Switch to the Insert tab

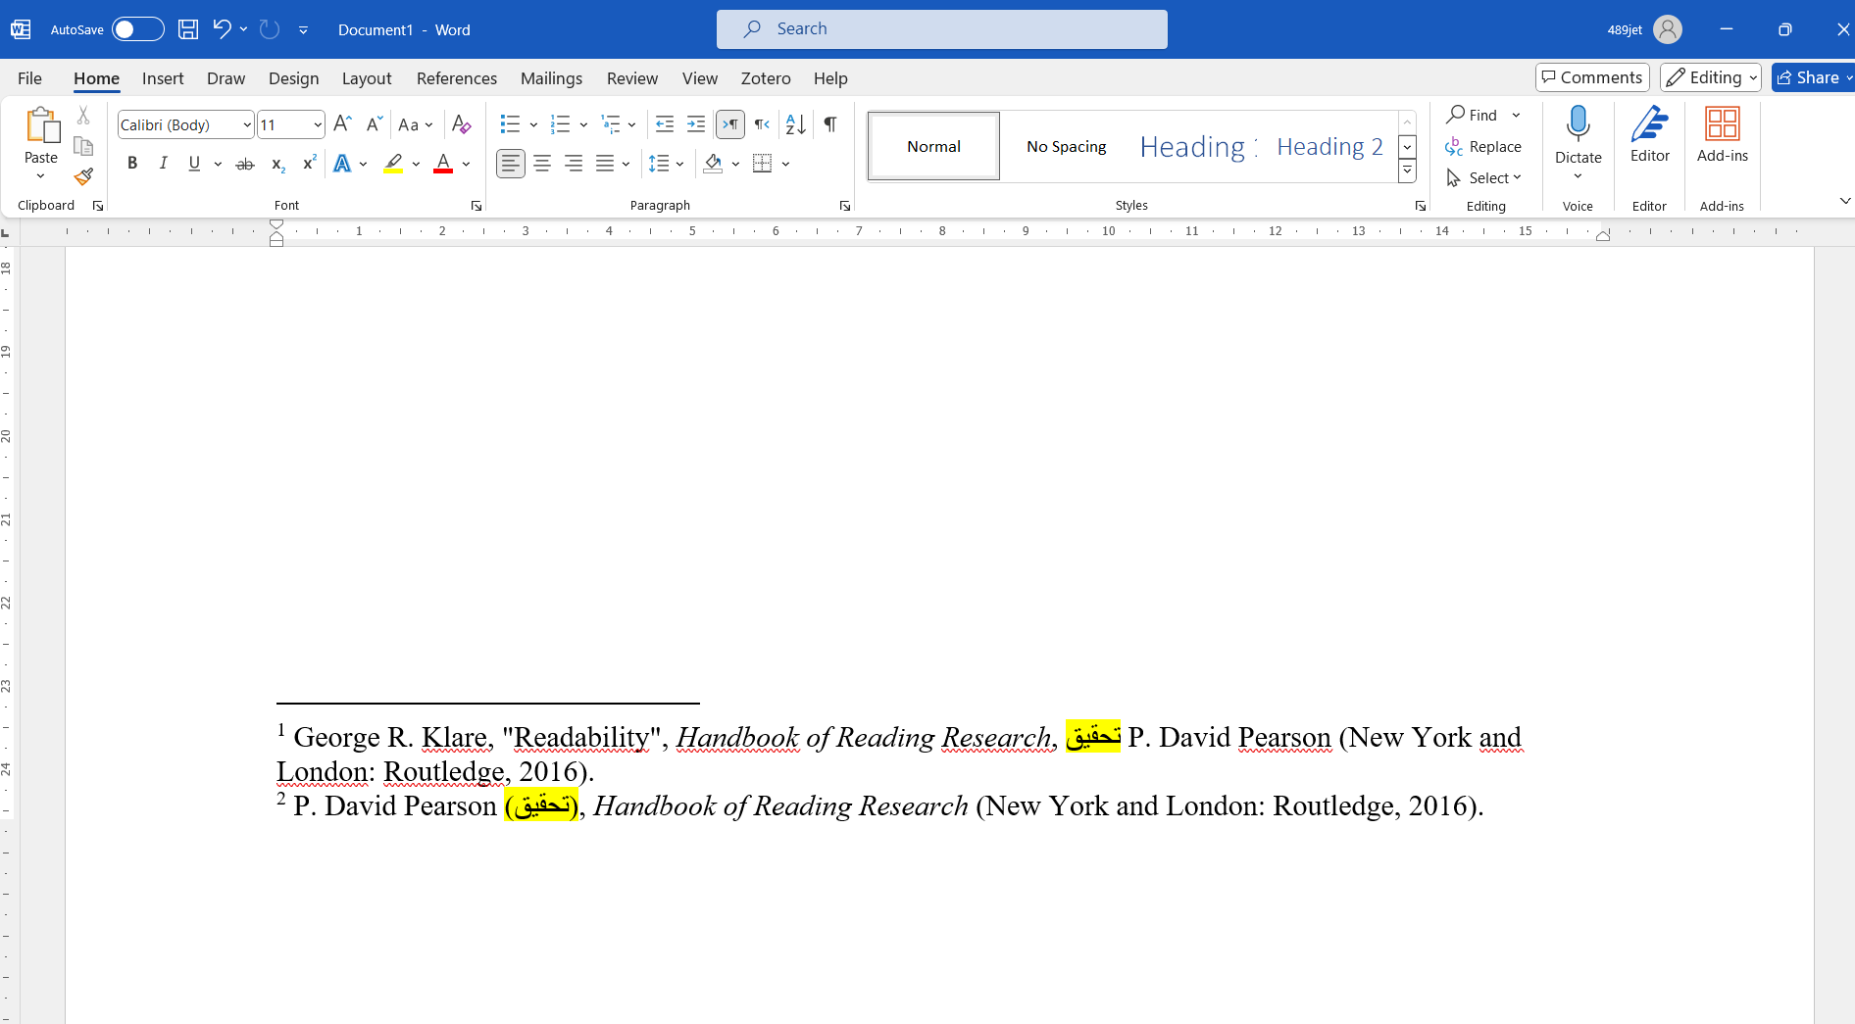tap(163, 78)
